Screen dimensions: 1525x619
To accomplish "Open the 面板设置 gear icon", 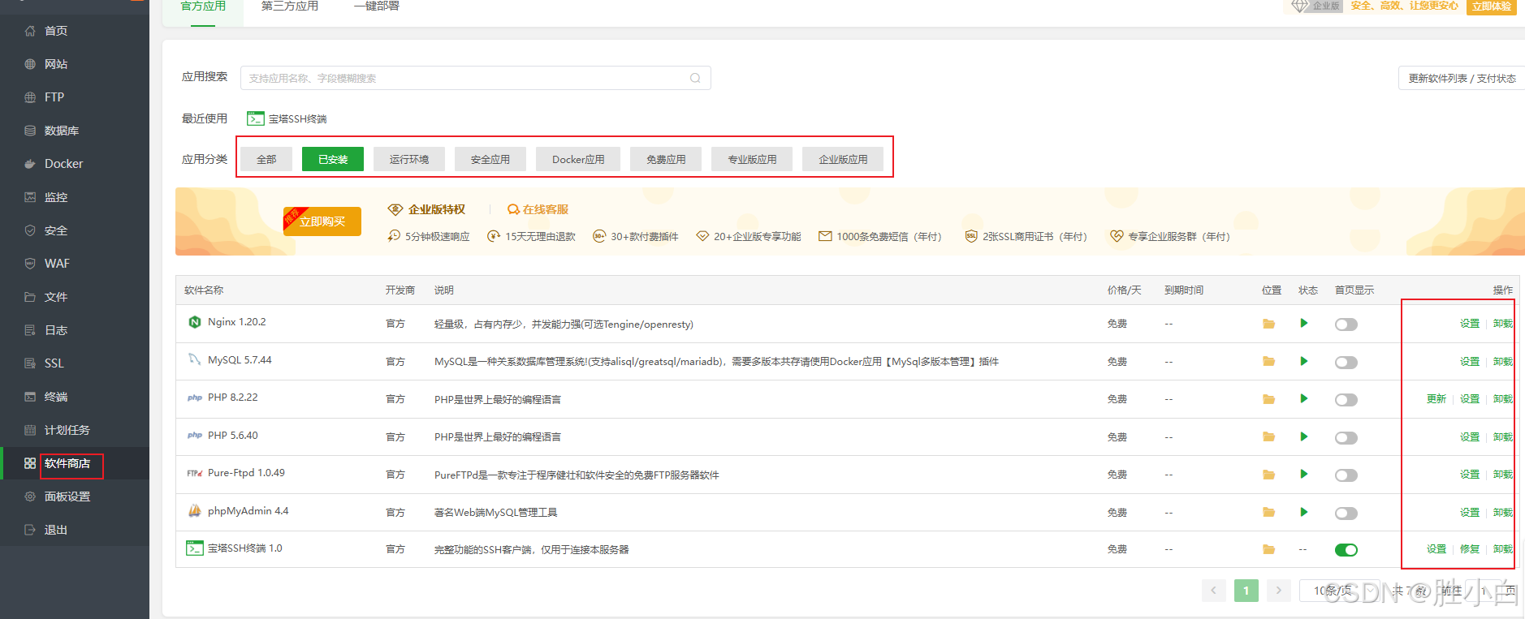I will click(x=30, y=496).
